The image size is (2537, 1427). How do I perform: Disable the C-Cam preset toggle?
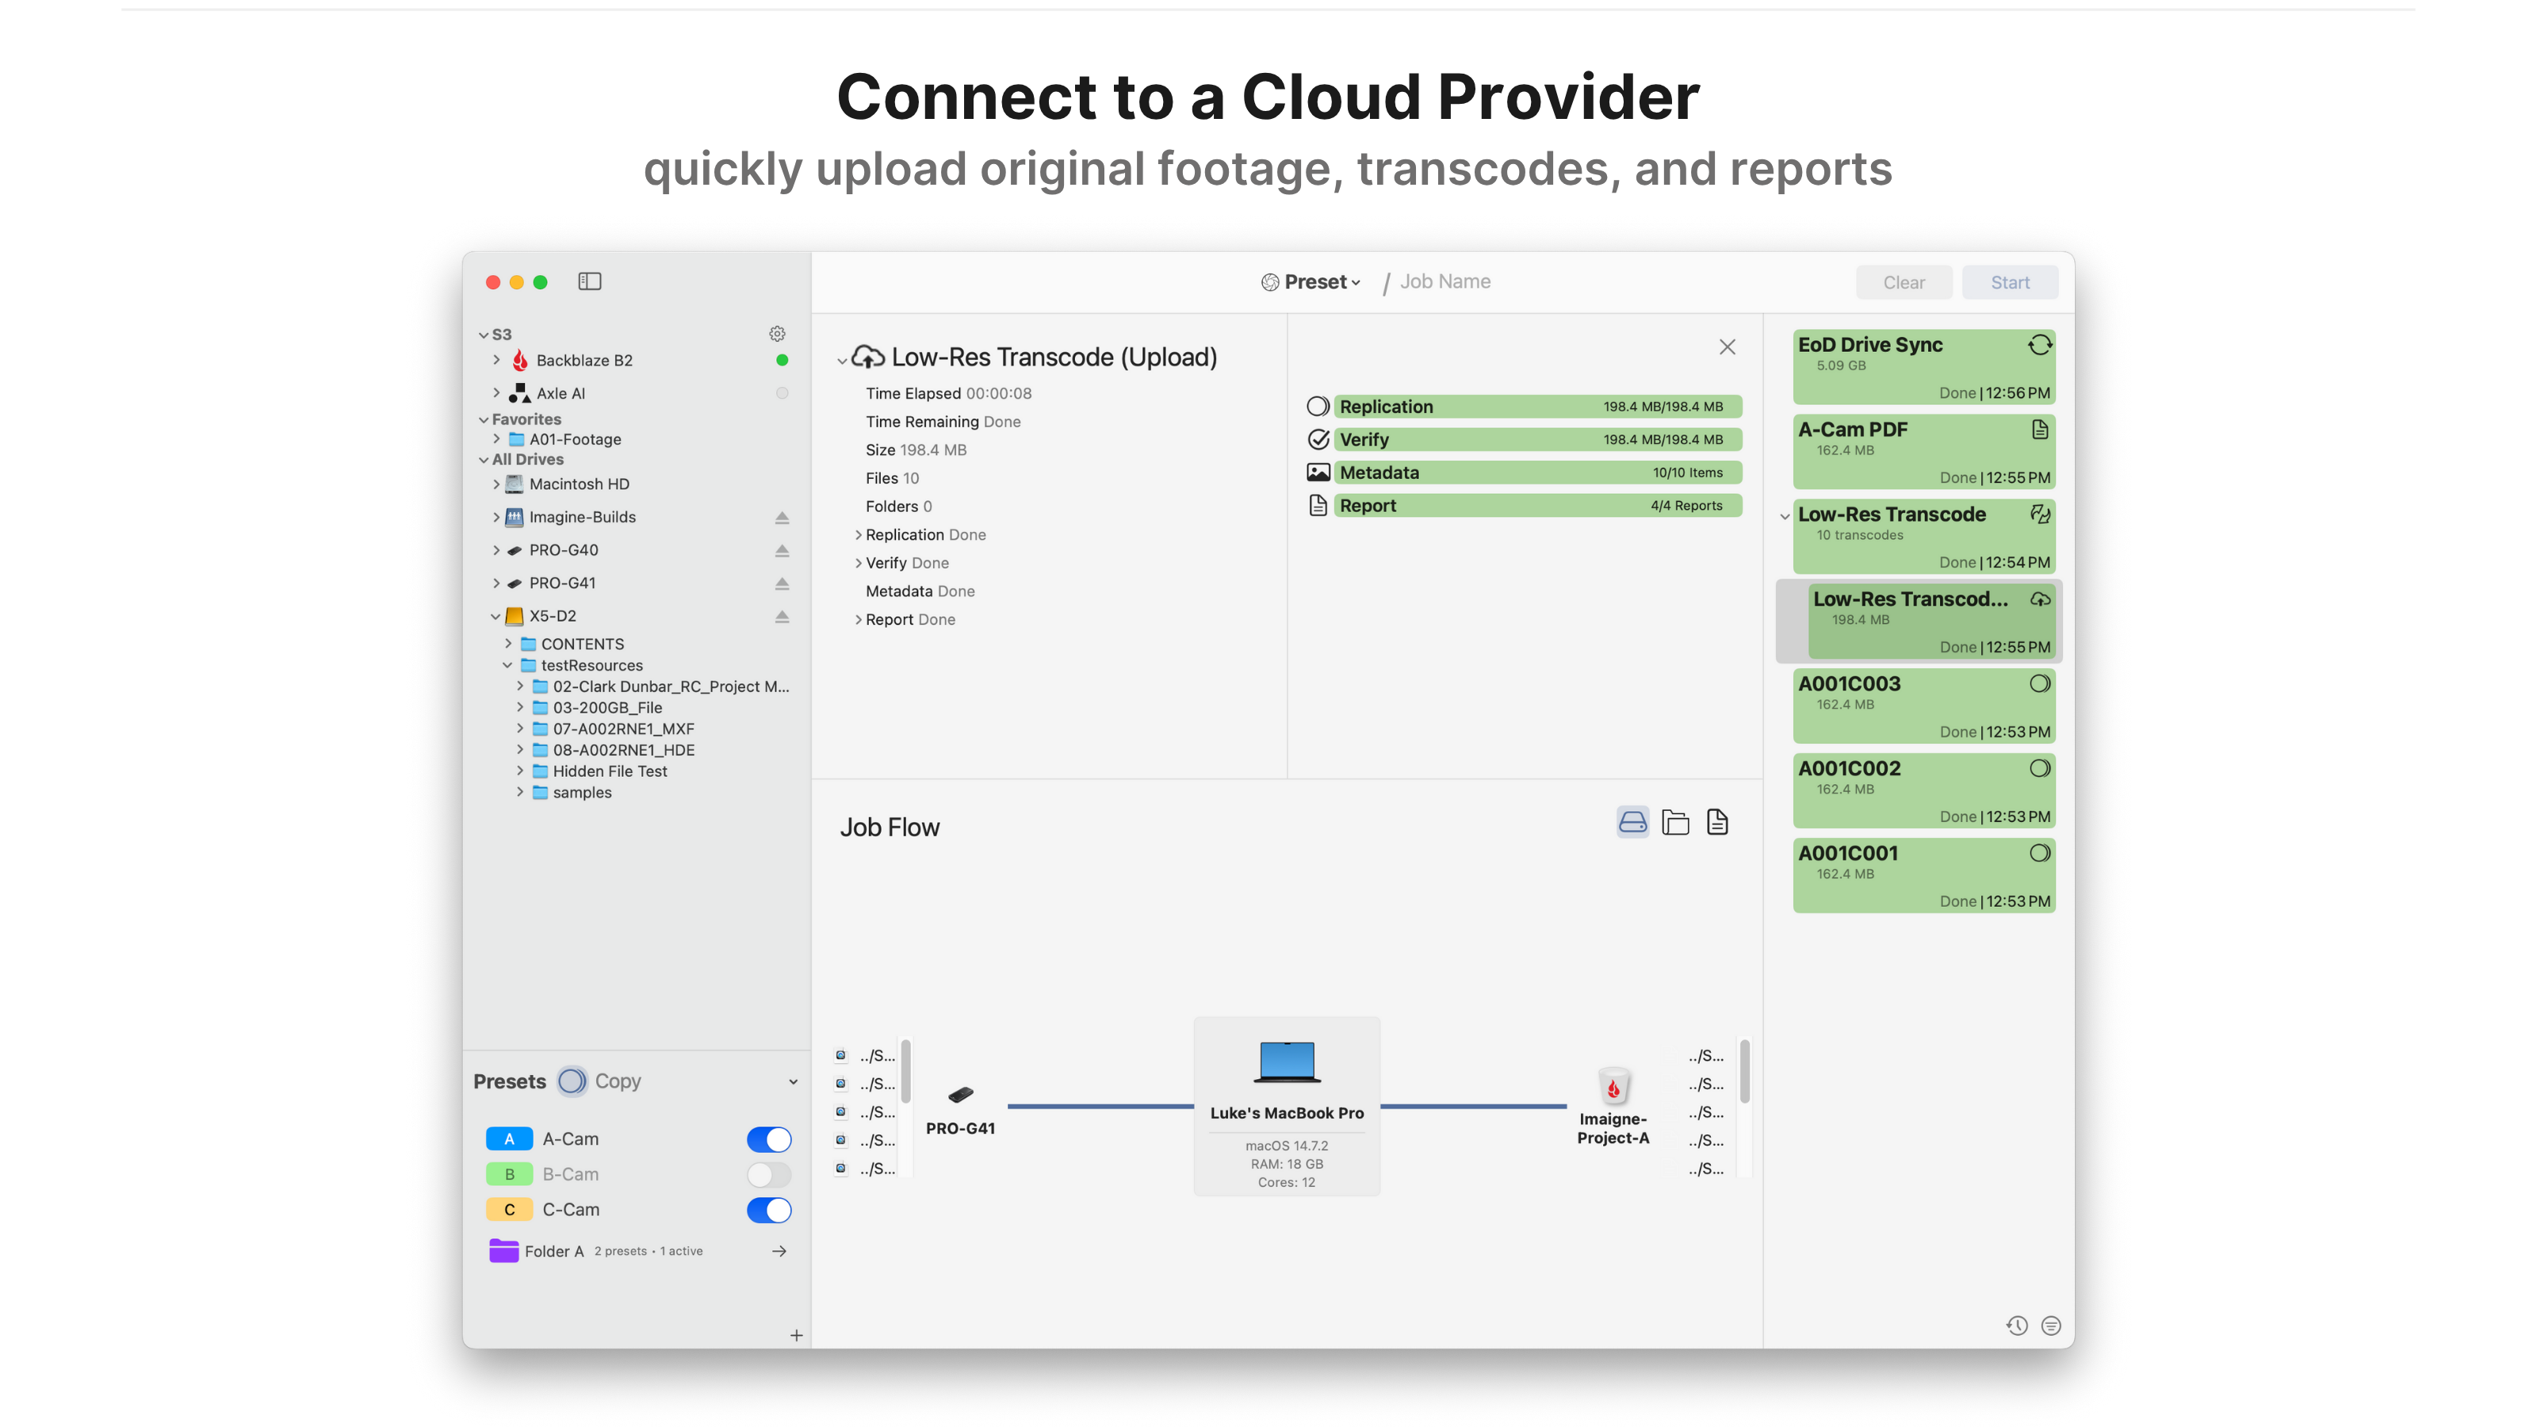tap(768, 1209)
